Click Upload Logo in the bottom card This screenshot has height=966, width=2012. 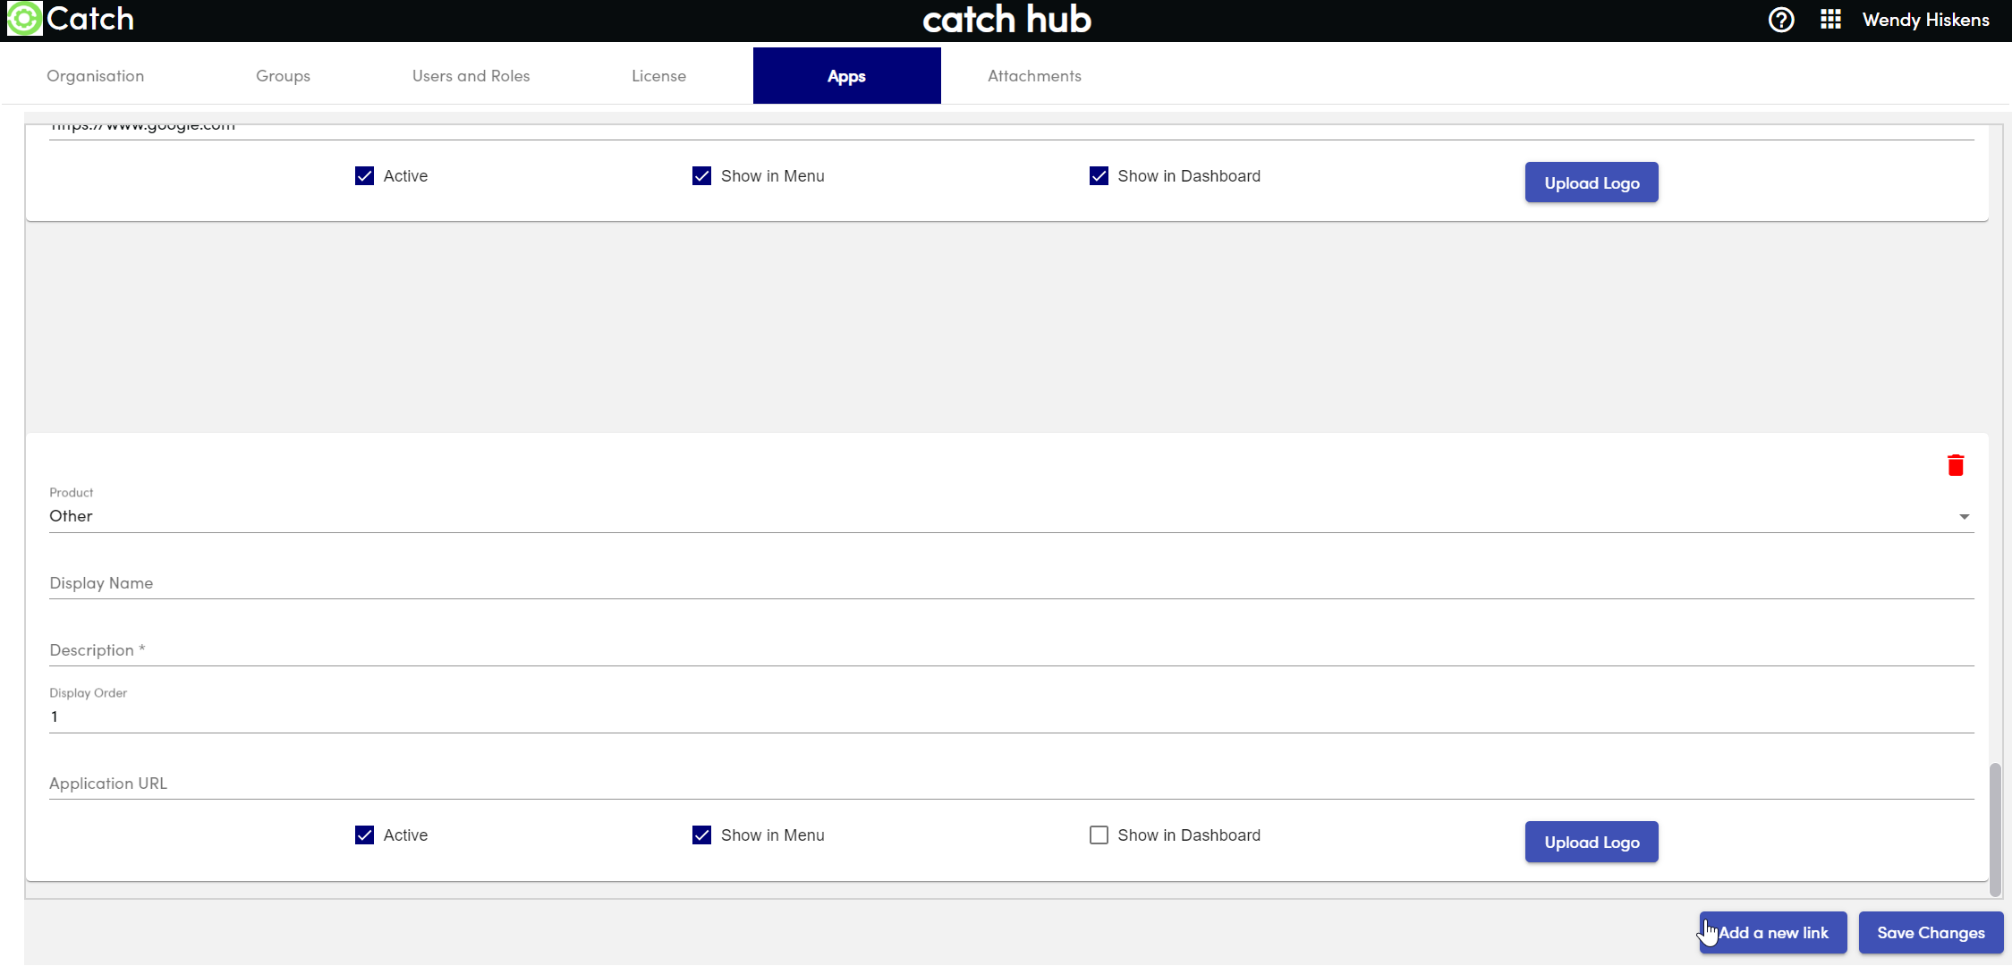pyautogui.click(x=1591, y=843)
